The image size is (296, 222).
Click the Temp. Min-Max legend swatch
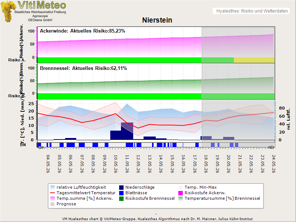click(181, 187)
